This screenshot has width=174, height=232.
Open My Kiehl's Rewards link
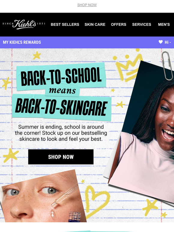pos(22,42)
